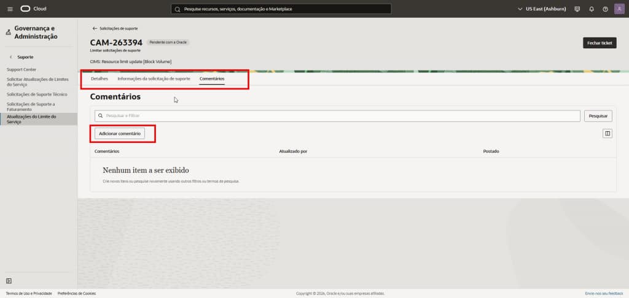
Task: Click the Atualizado por column header
Action: pyautogui.click(x=293, y=151)
